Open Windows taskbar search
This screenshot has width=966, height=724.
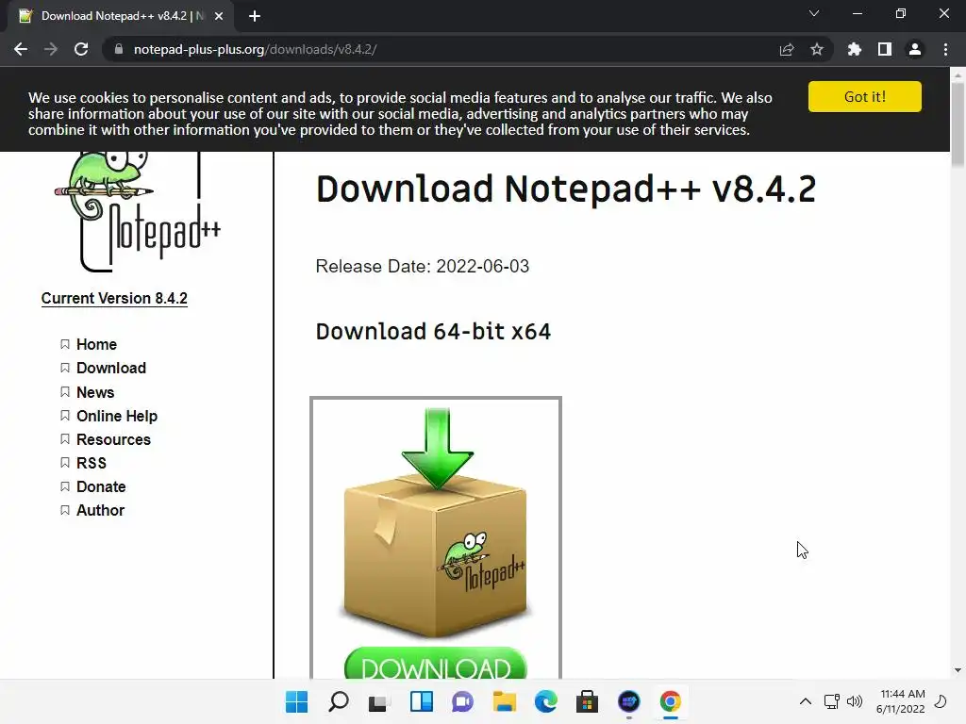tap(339, 701)
